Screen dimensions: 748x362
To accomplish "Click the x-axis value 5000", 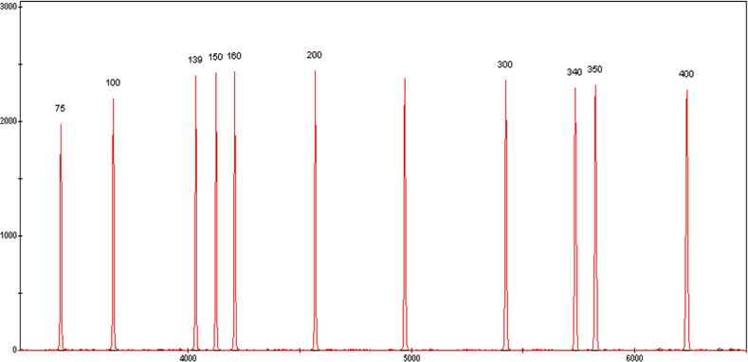I will tap(410, 357).
